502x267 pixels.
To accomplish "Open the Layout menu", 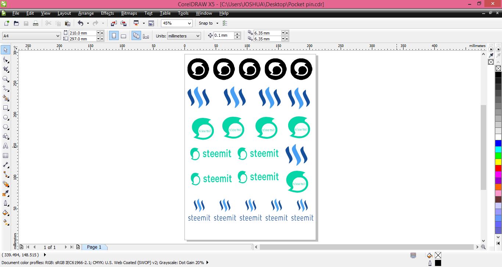I will 64,13.
